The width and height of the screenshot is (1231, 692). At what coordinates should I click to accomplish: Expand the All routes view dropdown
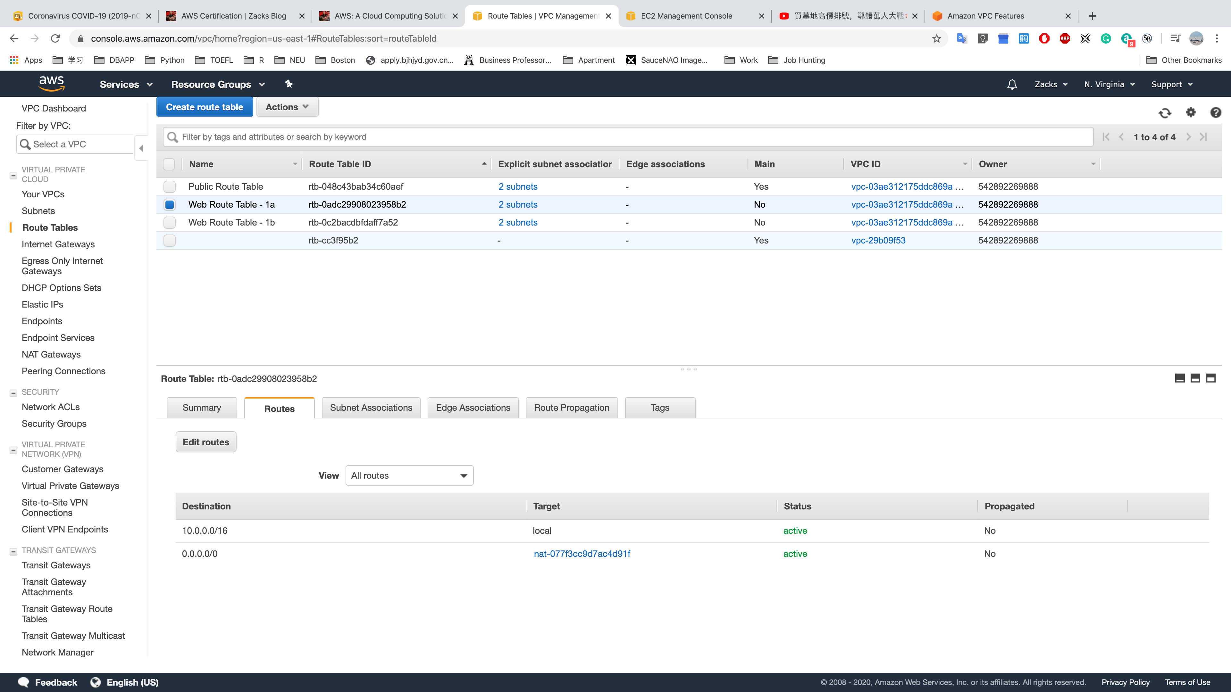(x=409, y=476)
